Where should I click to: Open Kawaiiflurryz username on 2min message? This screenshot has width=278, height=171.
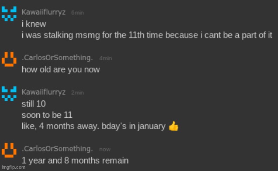coord(44,92)
